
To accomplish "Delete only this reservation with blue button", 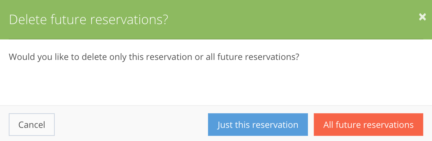I will click(x=258, y=125).
